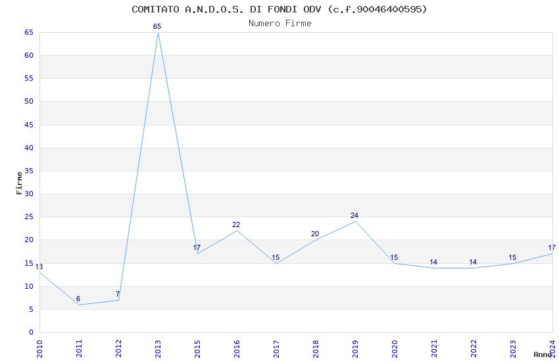The width and height of the screenshot is (559, 361).
Task: Click the y-axis value 45
Action: click(x=29, y=125)
